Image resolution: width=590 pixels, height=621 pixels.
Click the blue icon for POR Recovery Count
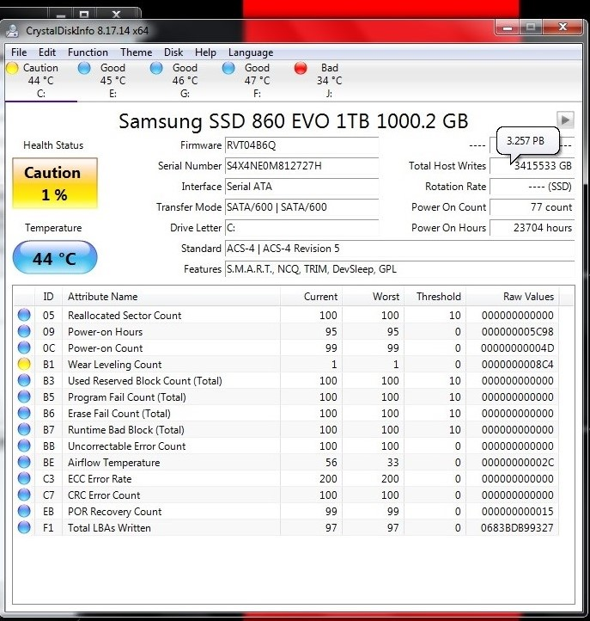[24, 511]
